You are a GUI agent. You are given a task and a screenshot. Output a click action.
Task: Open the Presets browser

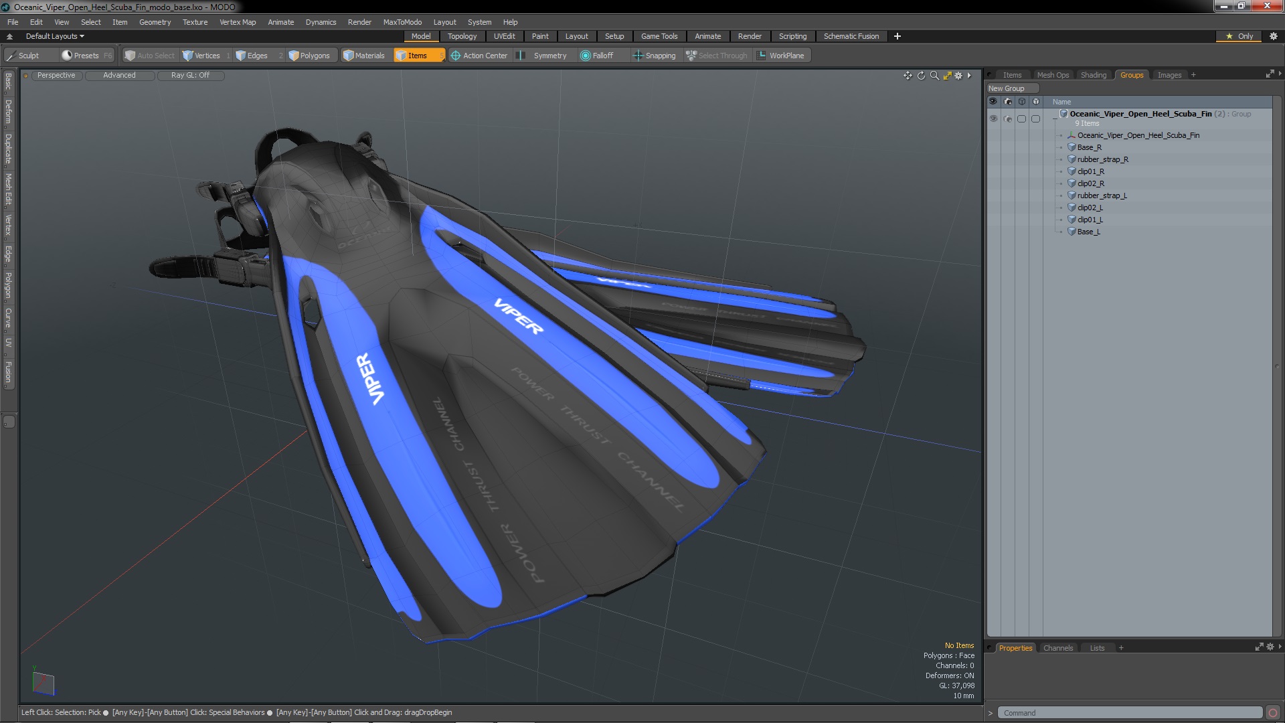coord(86,56)
